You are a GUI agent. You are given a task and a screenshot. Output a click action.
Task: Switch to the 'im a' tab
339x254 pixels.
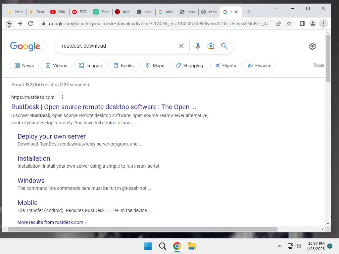(x=15, y=12)
